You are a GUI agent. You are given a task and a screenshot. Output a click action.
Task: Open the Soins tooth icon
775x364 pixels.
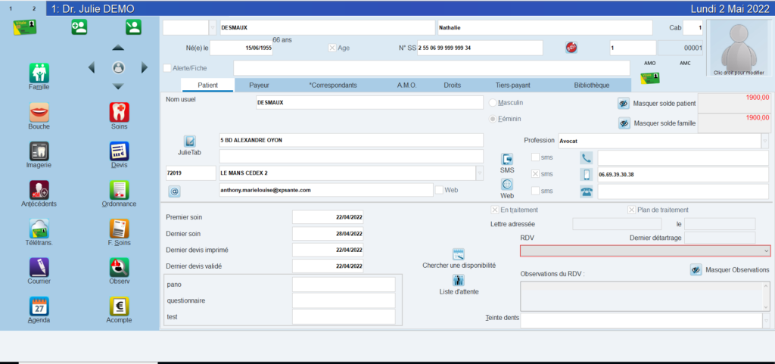(119, 112)
